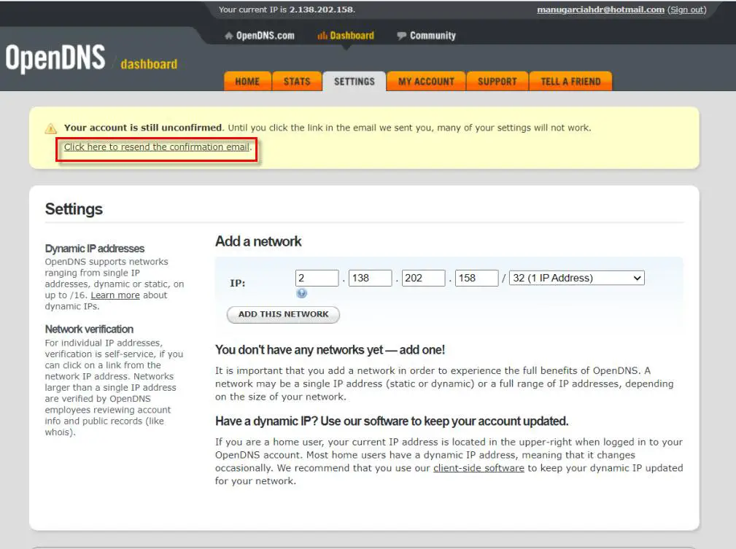Click the help icon below IP fields

coord(302,293)
